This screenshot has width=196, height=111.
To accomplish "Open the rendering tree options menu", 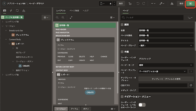I will coord(46,18).
